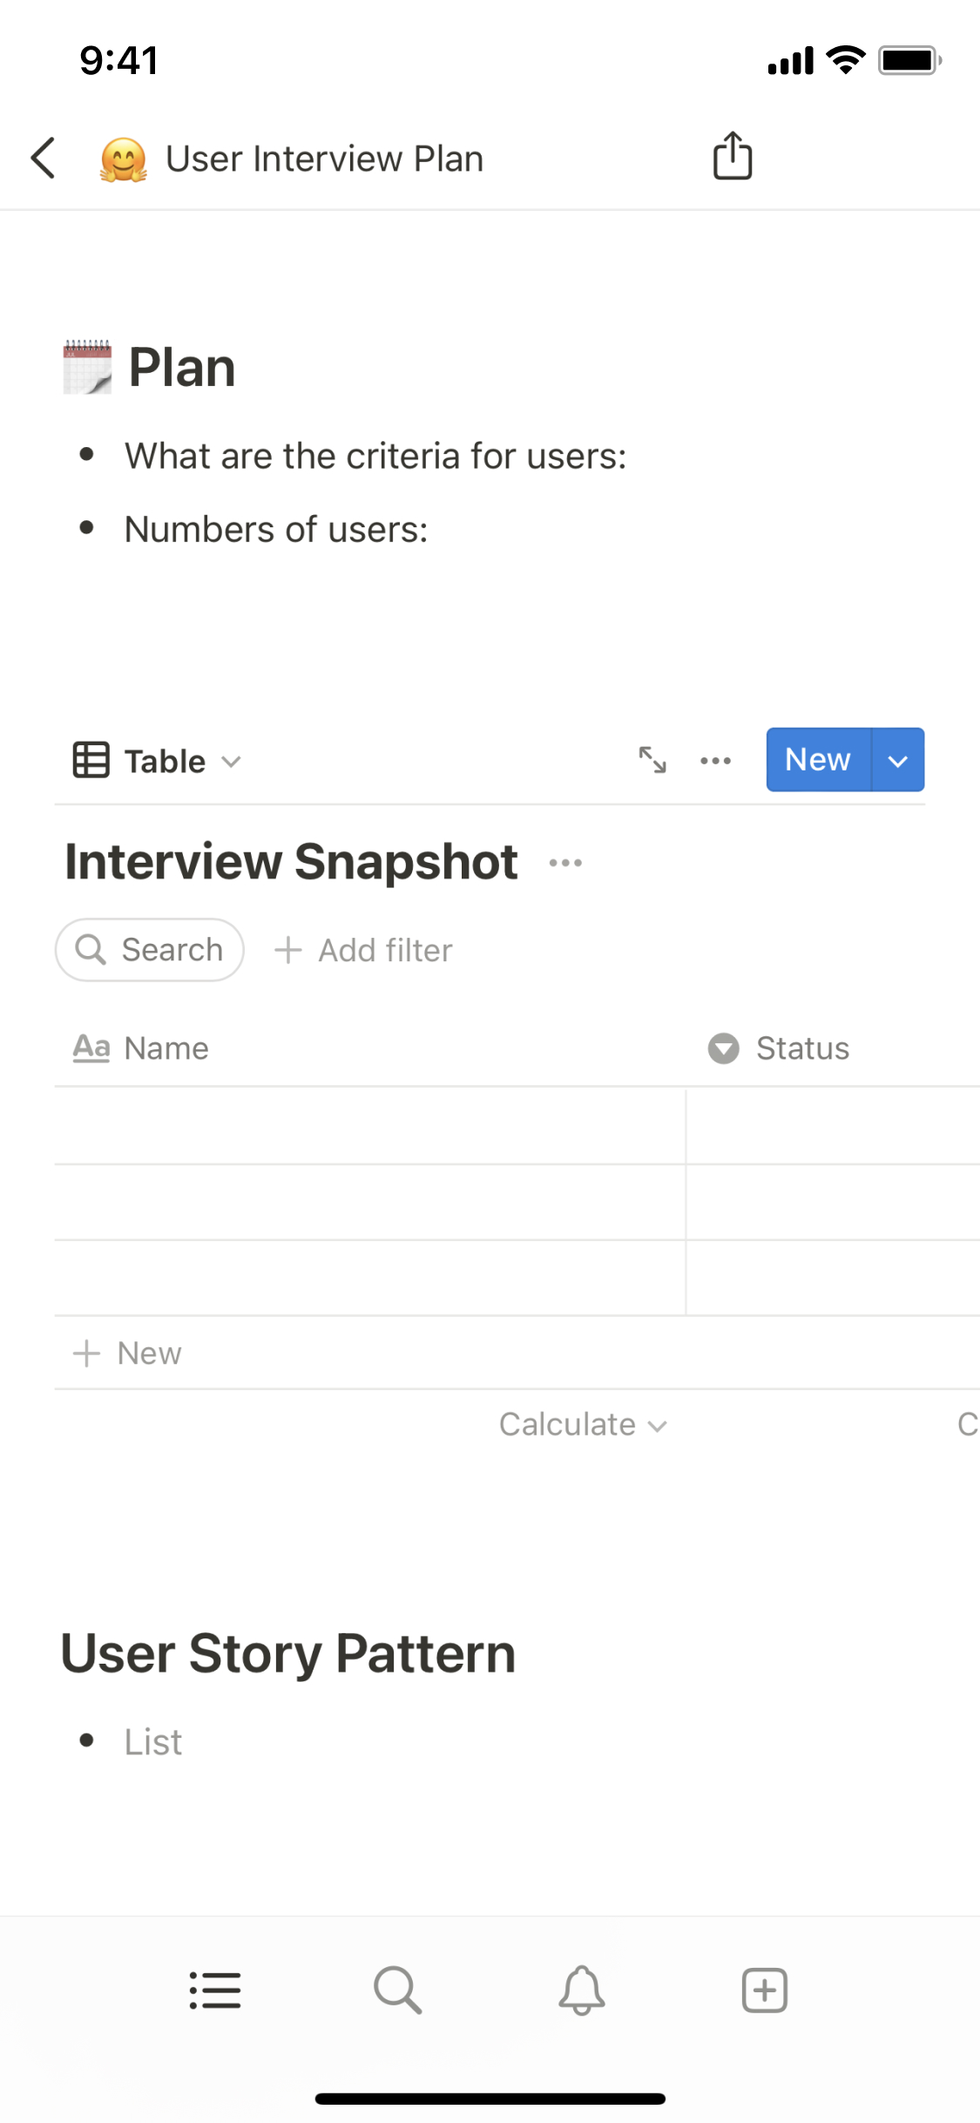Open Interview Snapshot title options menu

click(565, 863)
